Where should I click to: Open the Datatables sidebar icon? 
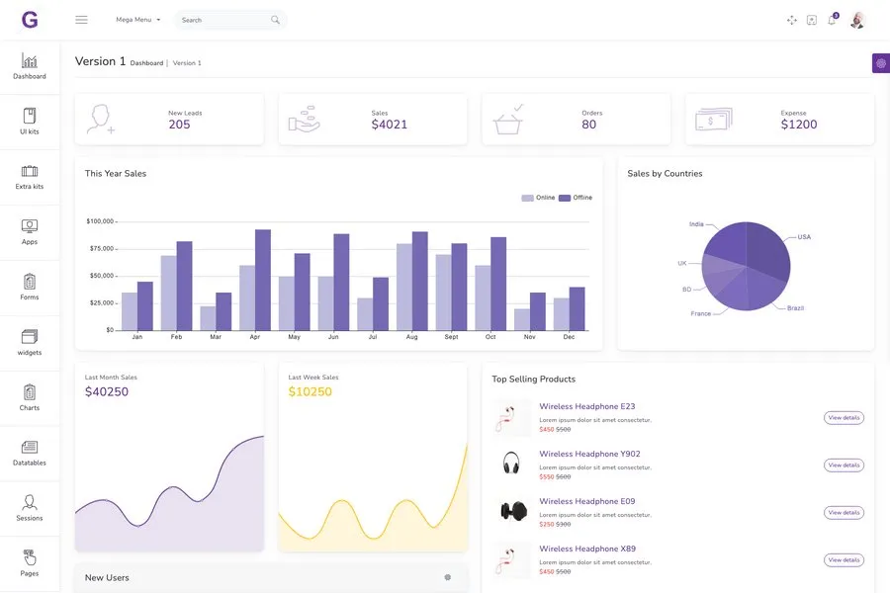(30, 448)
